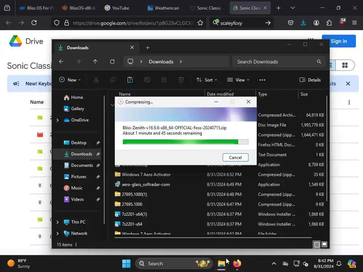Open File Explorer from taskbar

pyautogui.click(x=221, y=263)
